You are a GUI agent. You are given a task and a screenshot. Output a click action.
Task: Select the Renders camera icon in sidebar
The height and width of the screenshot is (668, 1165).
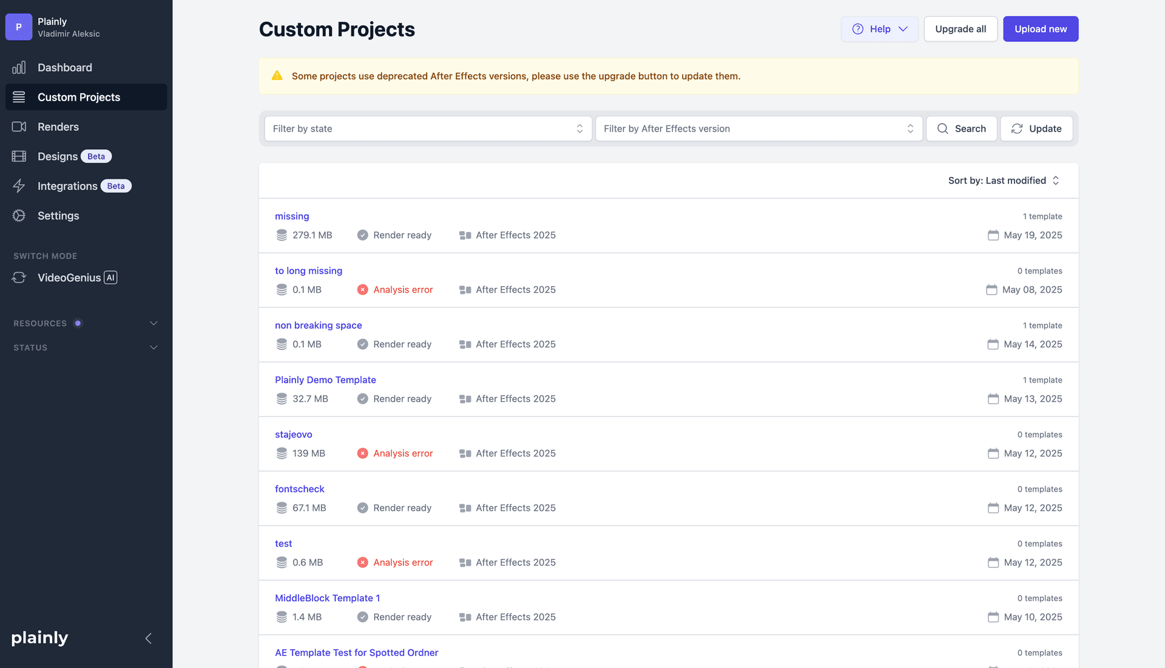[19, 126]
